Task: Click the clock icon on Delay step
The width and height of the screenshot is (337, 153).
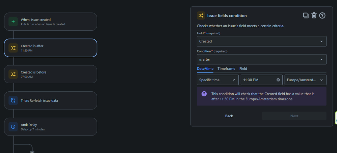Action: tap(13, 127)
